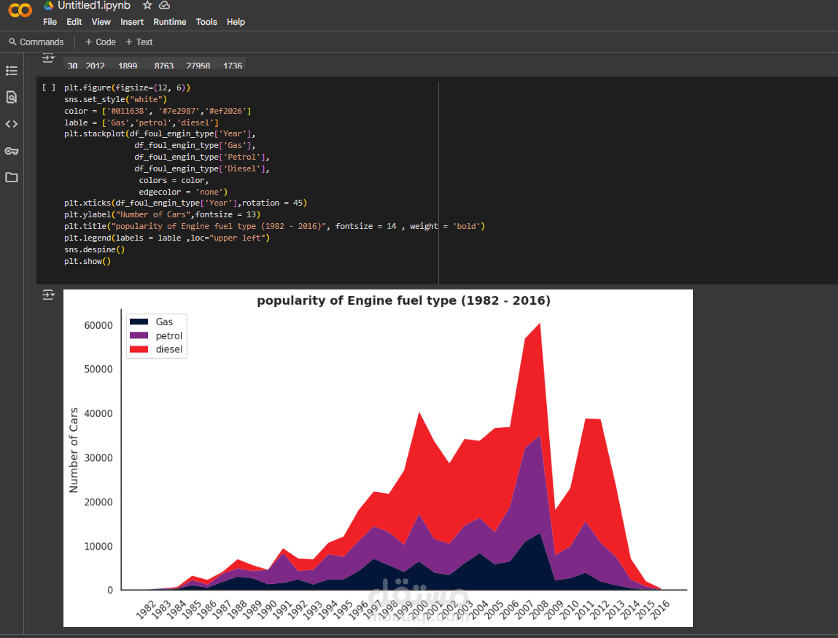Rename the Untitled1.ipynb notebook title
Viewport: 838px width, 638px height.
[94, 5]
